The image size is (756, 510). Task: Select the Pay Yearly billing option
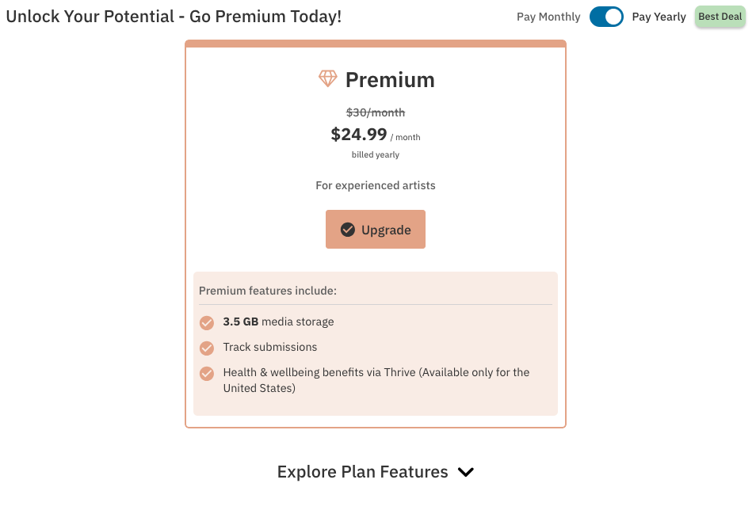coord(659,17)
